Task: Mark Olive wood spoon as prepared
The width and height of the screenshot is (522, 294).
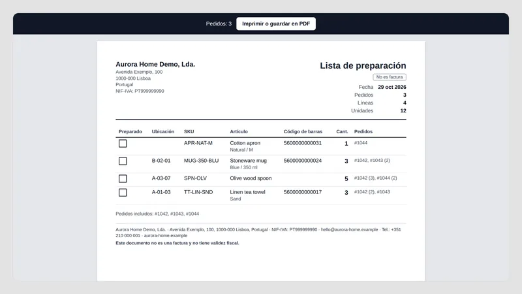Action: [123, 178]
